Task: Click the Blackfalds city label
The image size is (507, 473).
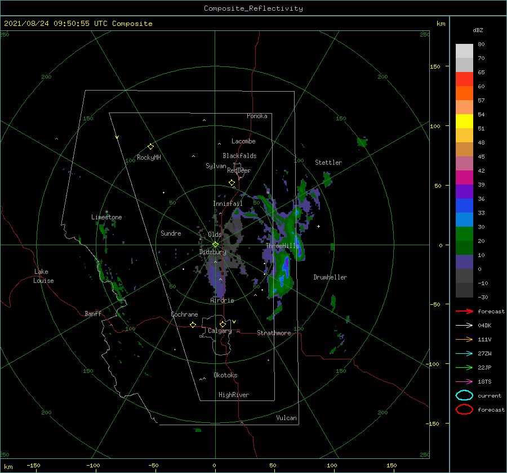Action: pos(239,156)
